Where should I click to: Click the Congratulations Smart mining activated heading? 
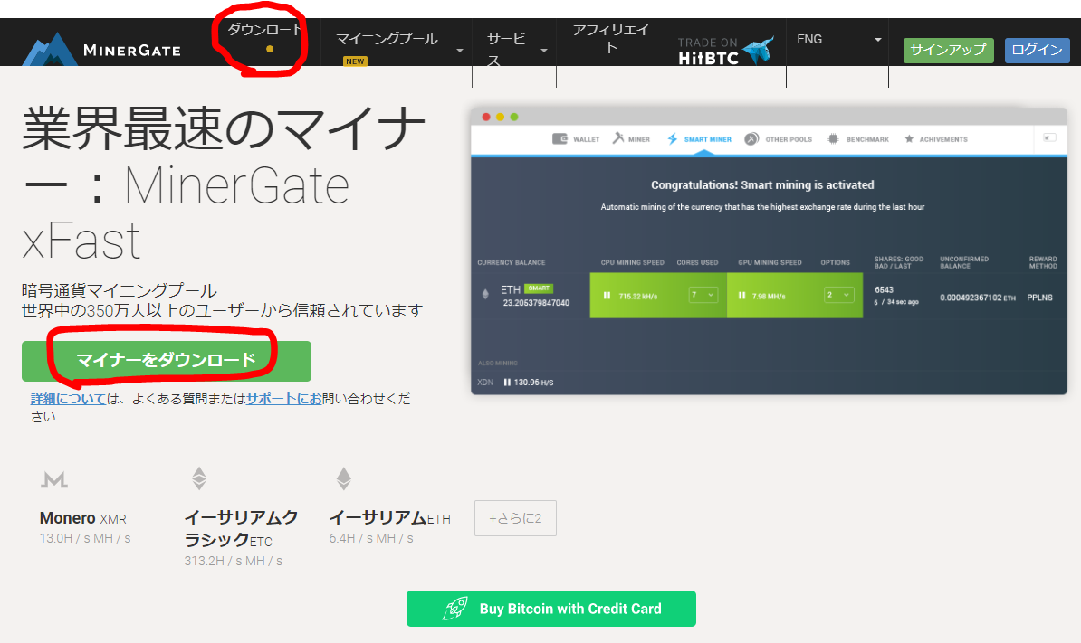coord(762,184)
